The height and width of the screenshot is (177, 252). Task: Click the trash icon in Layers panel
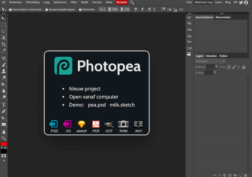click(245, 175)
